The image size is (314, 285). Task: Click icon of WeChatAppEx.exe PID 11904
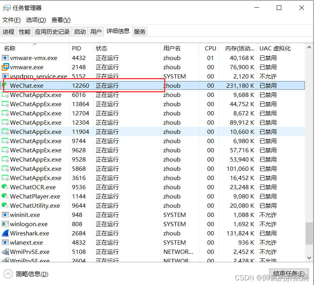point(5,132)
